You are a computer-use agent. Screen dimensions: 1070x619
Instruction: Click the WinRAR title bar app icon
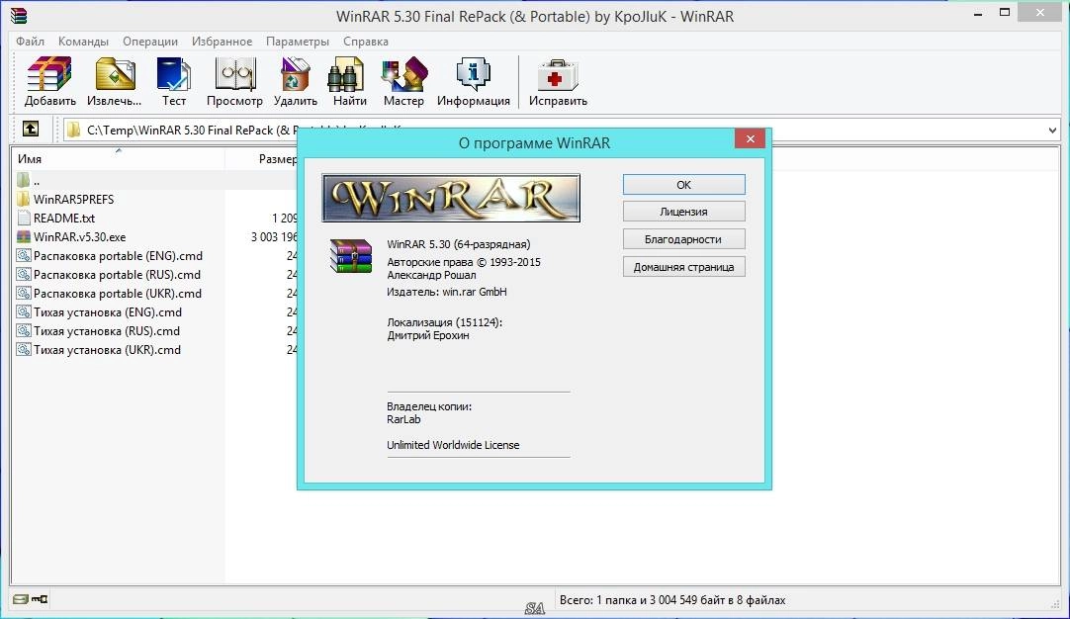[19, 16]
